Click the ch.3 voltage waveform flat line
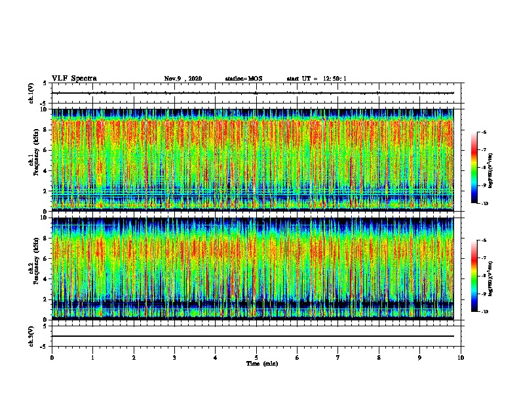This screenshot has width=519, height=401. 252,336
